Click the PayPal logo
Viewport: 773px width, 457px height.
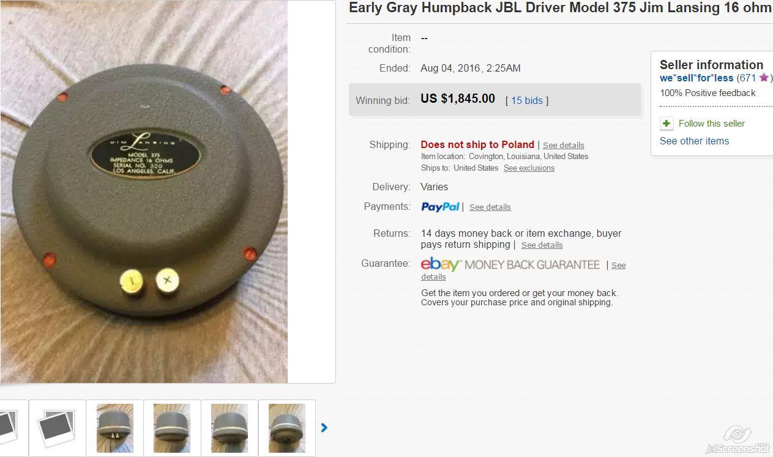[440, 207]
